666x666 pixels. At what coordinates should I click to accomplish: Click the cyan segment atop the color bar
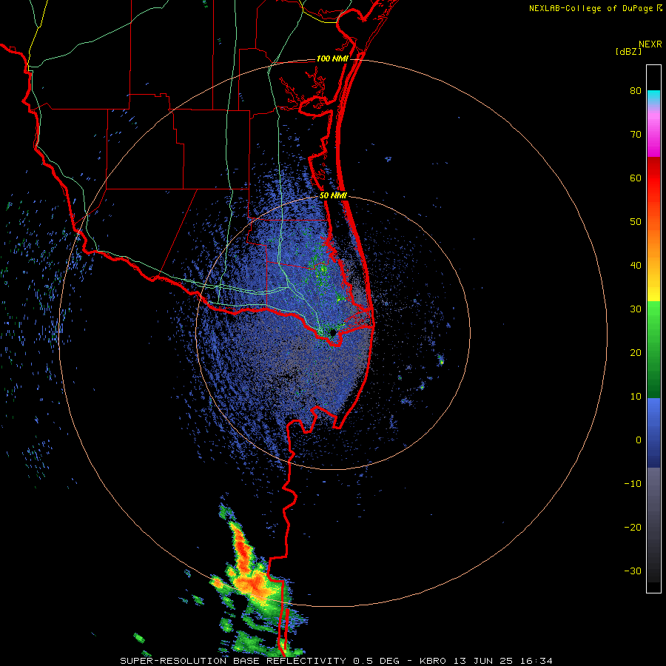(653, 95)
